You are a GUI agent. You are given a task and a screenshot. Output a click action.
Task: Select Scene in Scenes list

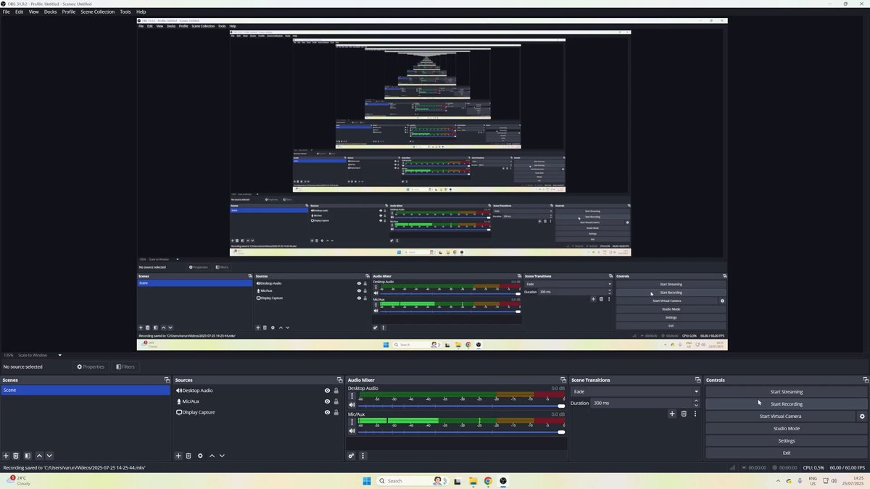coord(86,390)
